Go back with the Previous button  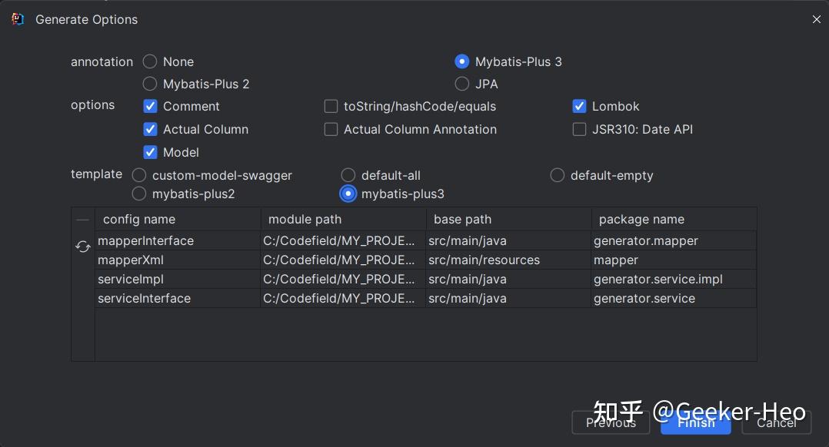[x=611, y=422]
